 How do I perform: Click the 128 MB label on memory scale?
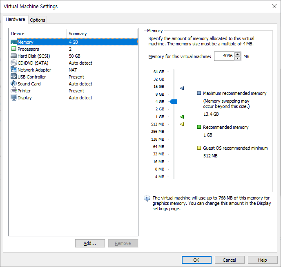[x=158, y=139]
